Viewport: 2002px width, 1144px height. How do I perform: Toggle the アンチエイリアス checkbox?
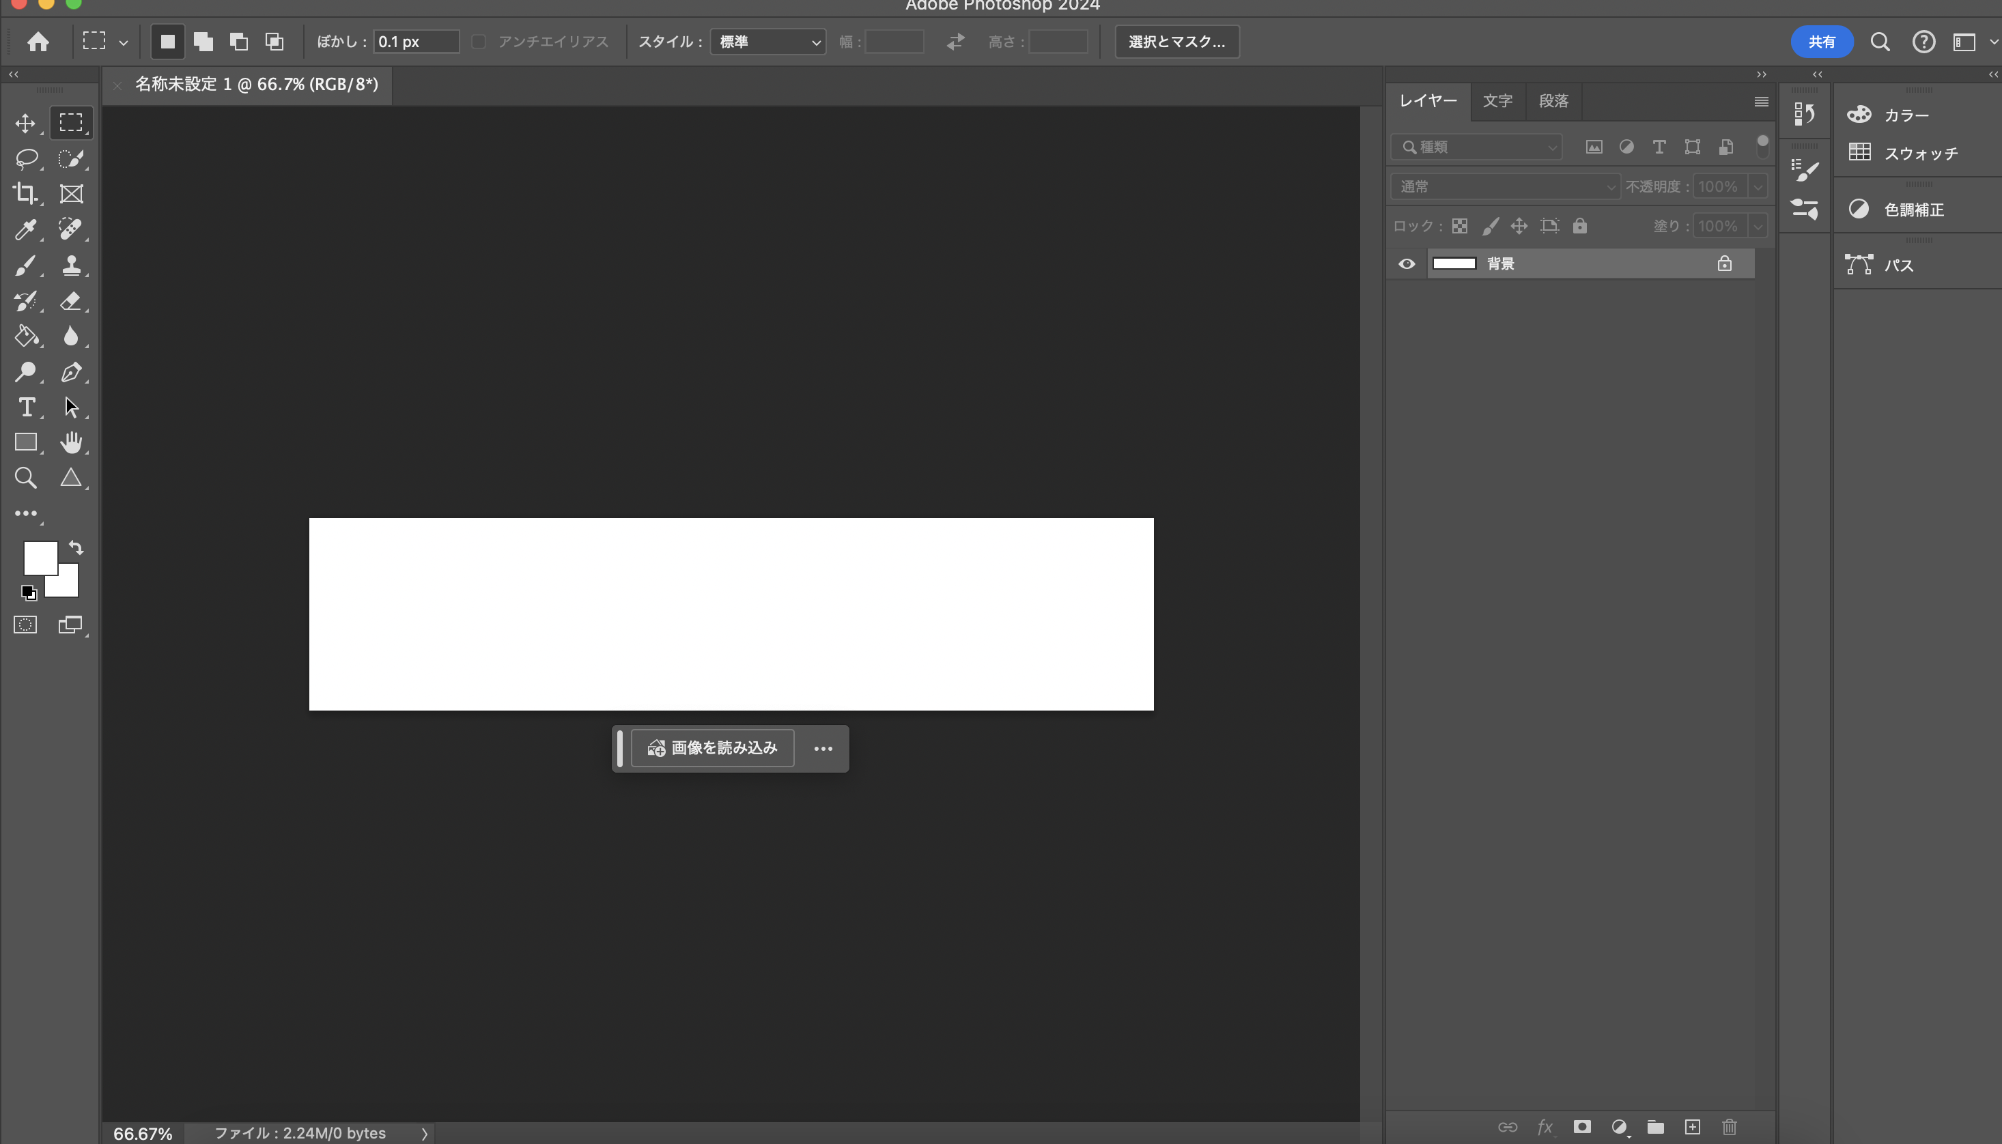pyautogui.click(x=479, y=42)
